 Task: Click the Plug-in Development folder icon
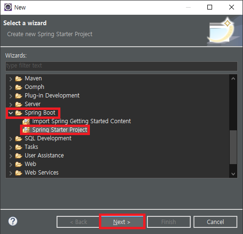coord(19,96)
